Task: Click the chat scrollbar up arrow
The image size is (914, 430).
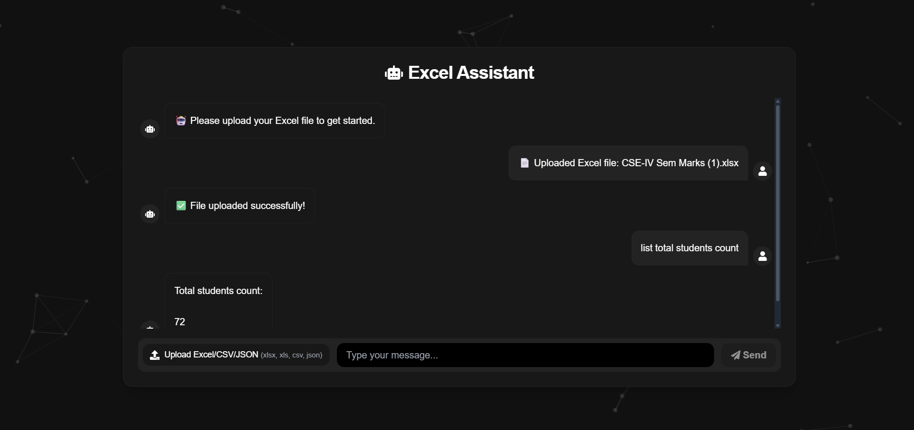Action: point(778,101)
